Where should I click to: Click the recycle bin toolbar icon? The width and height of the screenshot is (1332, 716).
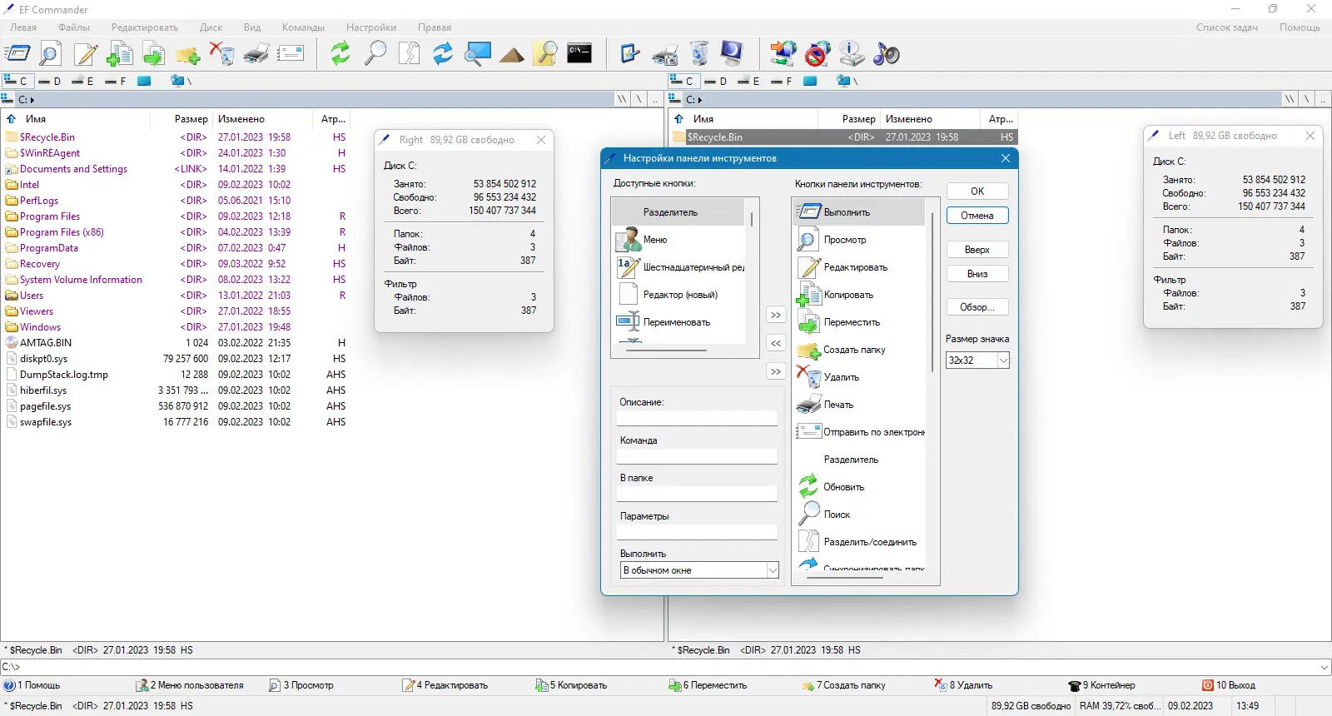700,54
